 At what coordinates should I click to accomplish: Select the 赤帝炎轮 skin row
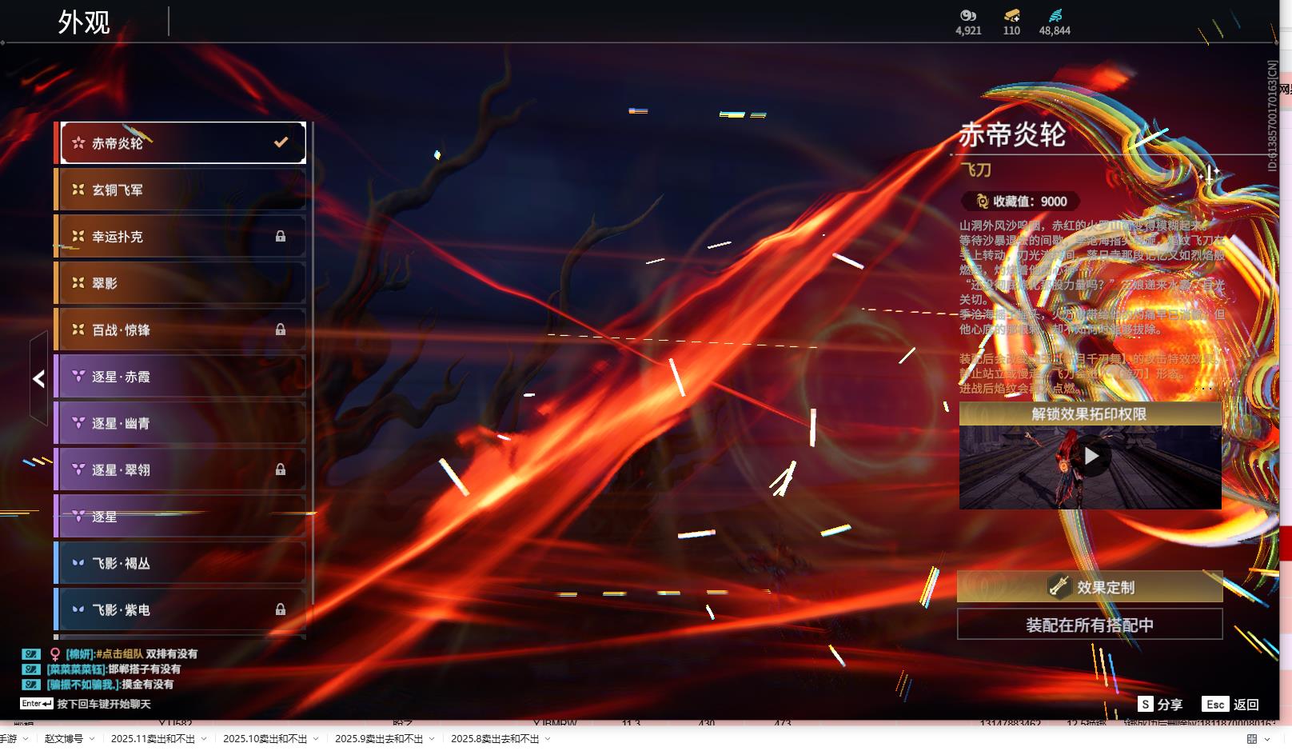click(183, 143)
